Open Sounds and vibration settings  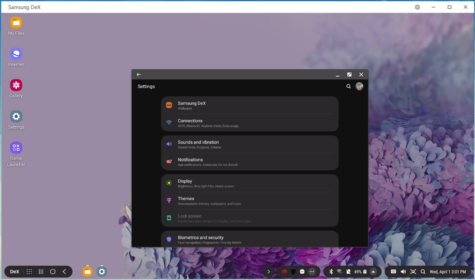click(250, 144)
